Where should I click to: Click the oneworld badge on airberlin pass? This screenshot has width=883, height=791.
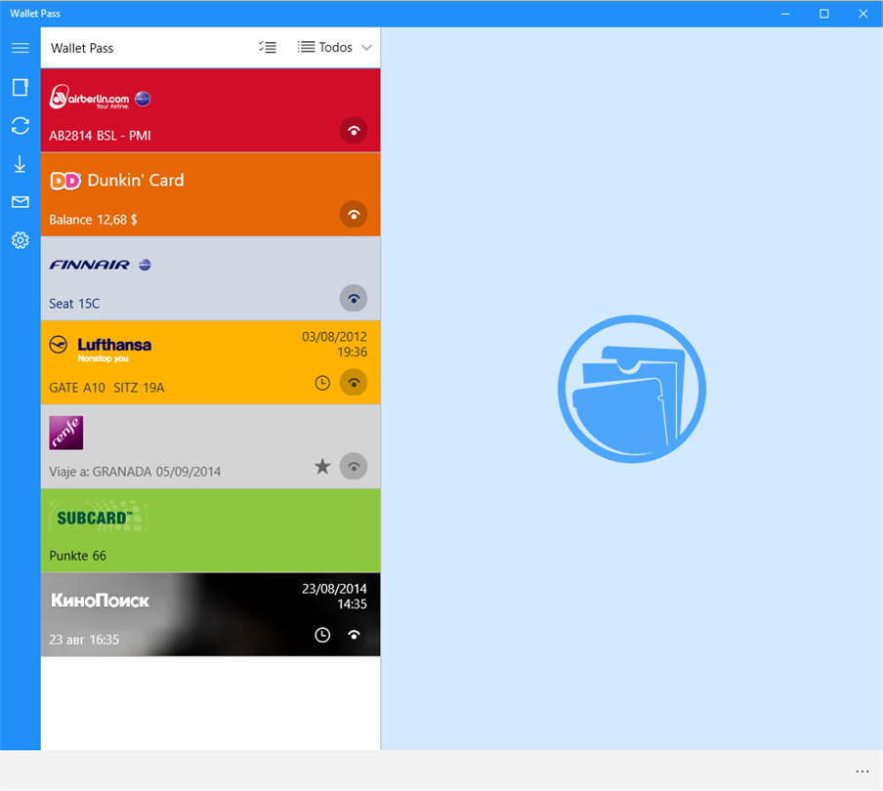tap(143, 99)
